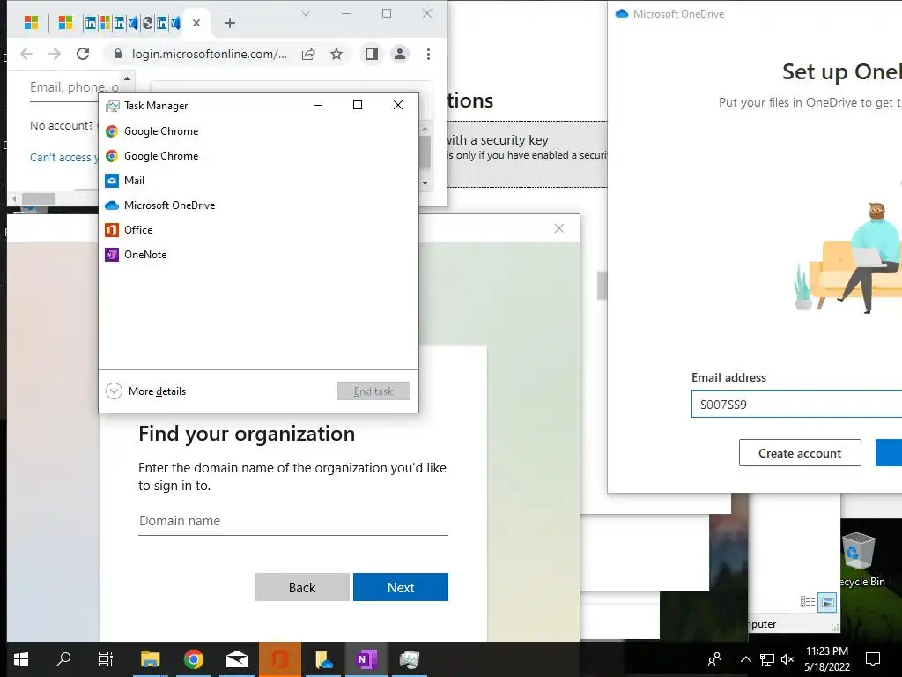Switch to the globe icon tab
This screenshot has width=902, height=677.
[x=148, y=23]
